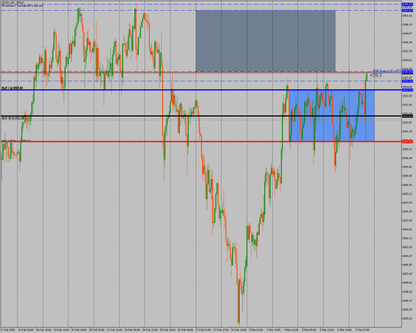Image resolution: width=416 pixels, height=333 pixels.
Task: Select the dark slate-gray rectangle zone
Action: pos(266,41)
